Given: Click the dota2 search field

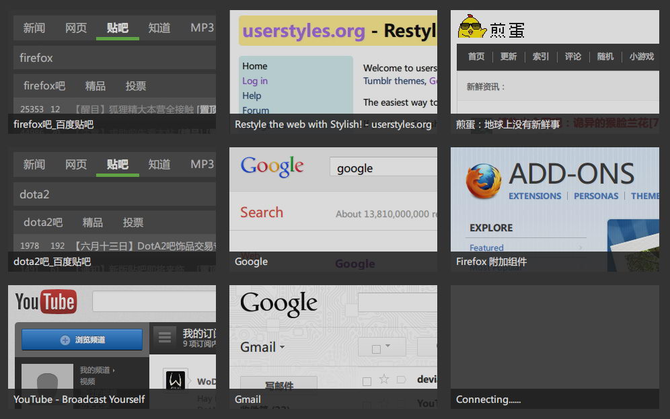Looking at the screenshot, I should point(114,194).
